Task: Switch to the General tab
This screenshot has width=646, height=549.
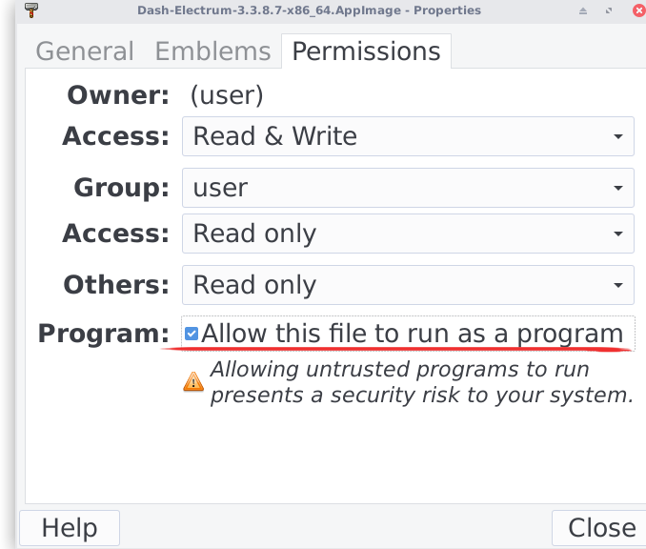Action: pos(85,51)
